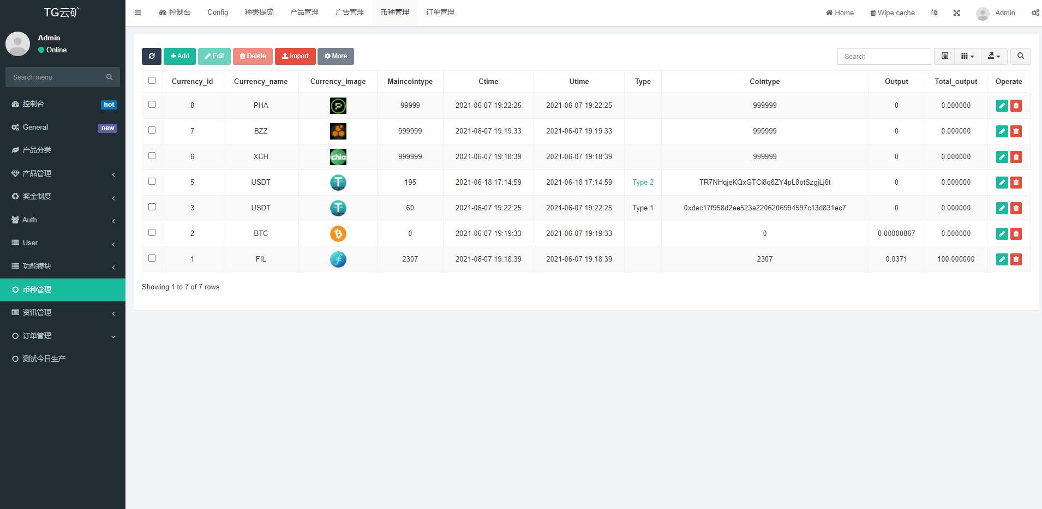Click the toggle-view icon beside columns dropdown
1042x509 pixels.
[x=944, y=56]
